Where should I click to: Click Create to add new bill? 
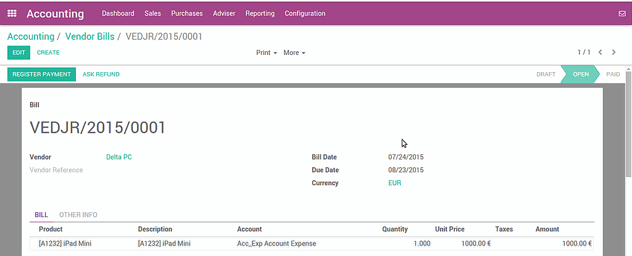(48, 53)
